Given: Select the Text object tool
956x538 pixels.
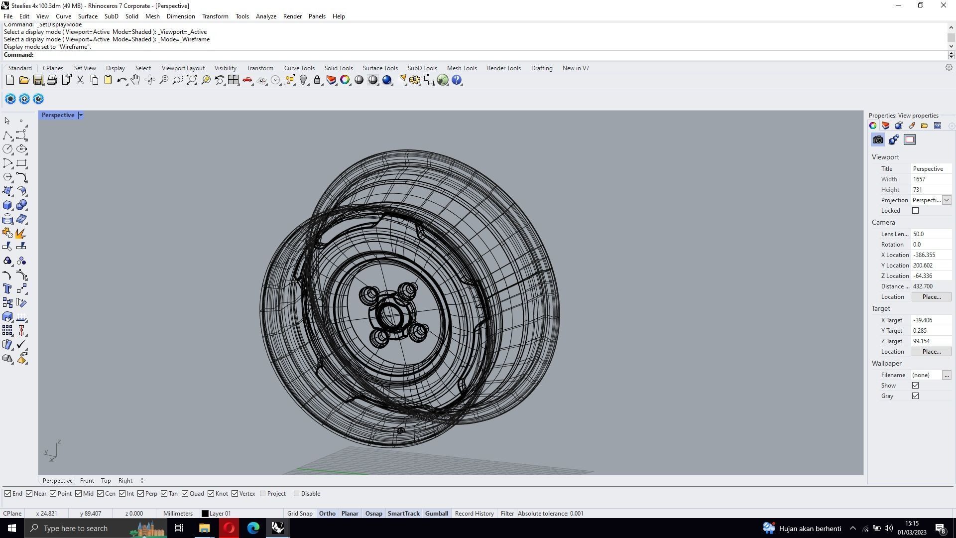Looking at the screenshot, I should [7, 289].
